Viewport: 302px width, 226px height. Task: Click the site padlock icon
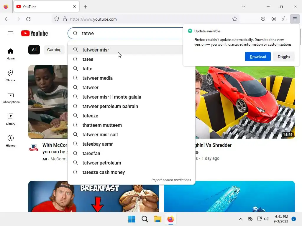pyautogui.click(x=65, y=19)
